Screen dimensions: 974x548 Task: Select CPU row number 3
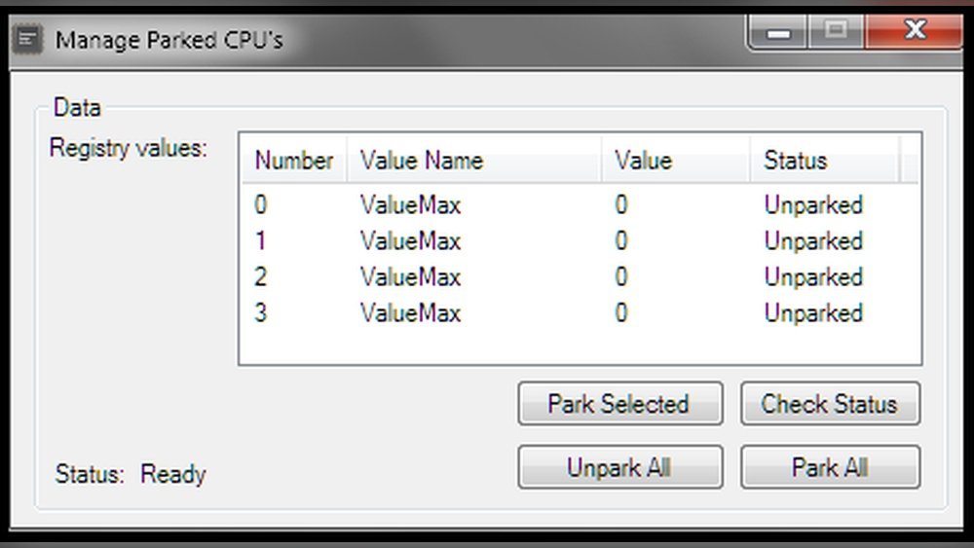point(261,313)
